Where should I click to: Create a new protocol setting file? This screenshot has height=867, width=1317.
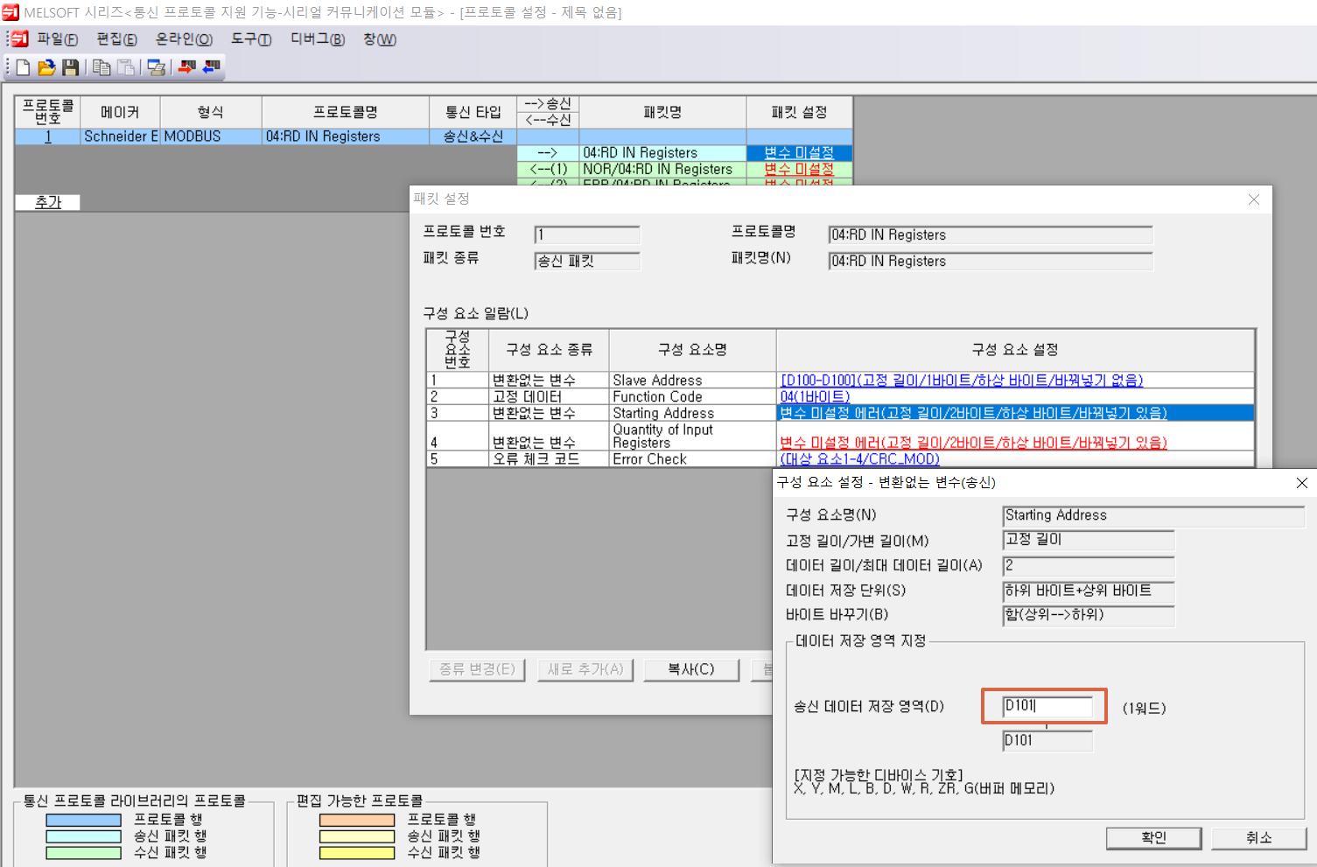pos(24,67)
